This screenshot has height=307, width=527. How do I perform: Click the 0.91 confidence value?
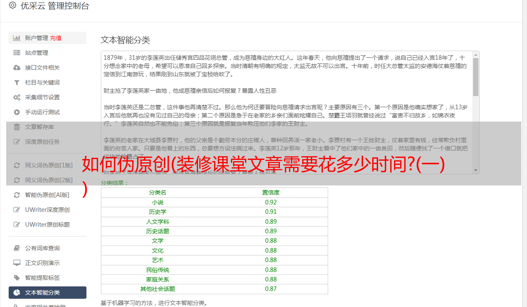(x=271, y=212)
